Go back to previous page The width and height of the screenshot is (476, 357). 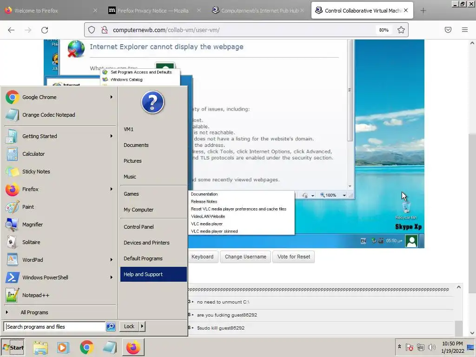(x=11, y=30)
